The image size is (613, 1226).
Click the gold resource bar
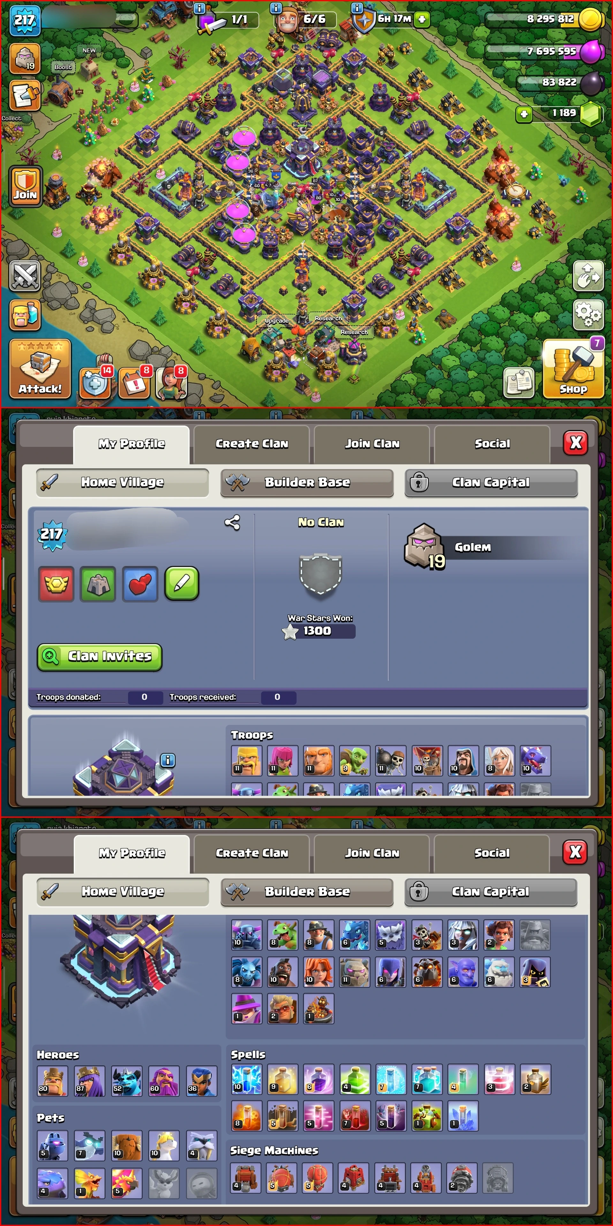[538, 19]
